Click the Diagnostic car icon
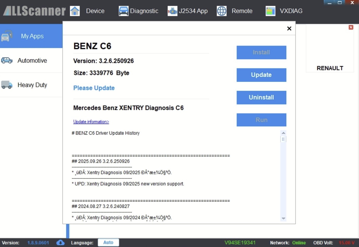359x247 pixels. click(x=123, y=11)
